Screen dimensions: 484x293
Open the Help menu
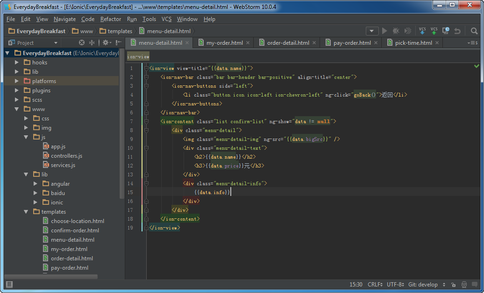pos(209,19)
